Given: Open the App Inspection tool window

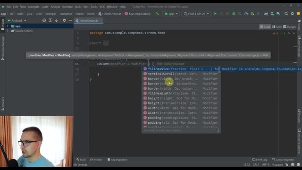Looking at the screenshot, I should point(117,160).
